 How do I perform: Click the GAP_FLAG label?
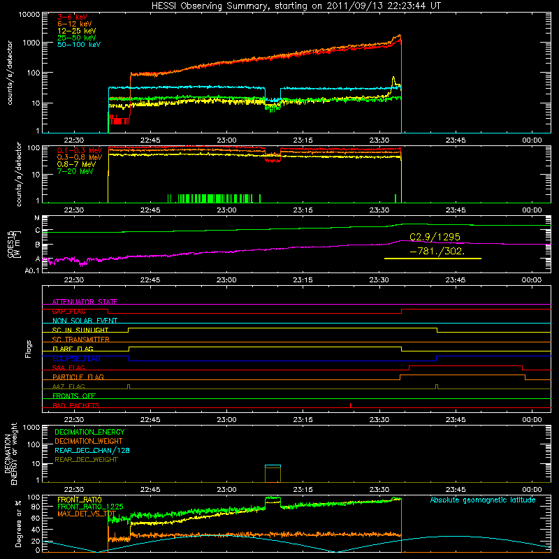(x=68, y=311)
